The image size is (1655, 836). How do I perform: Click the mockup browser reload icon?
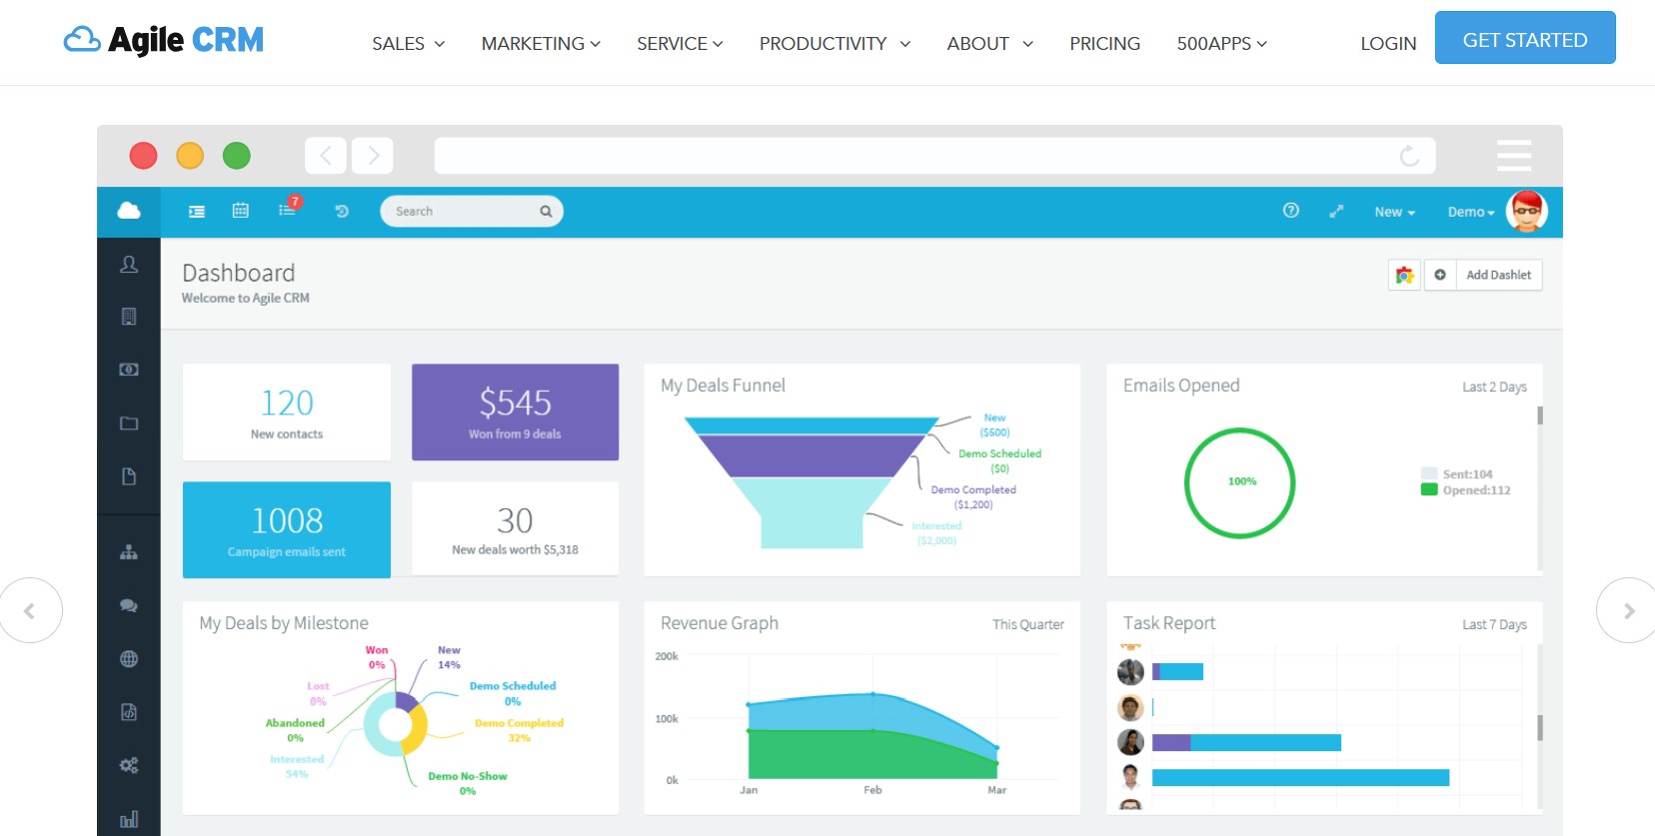1409,156
